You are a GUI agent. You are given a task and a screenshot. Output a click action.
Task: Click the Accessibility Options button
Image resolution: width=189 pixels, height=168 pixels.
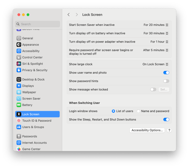[x=147, y=130]
